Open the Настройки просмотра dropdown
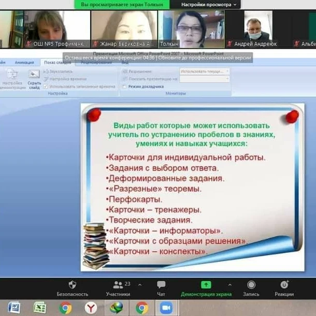Screen dimensions: 316x316 (208, 5)
